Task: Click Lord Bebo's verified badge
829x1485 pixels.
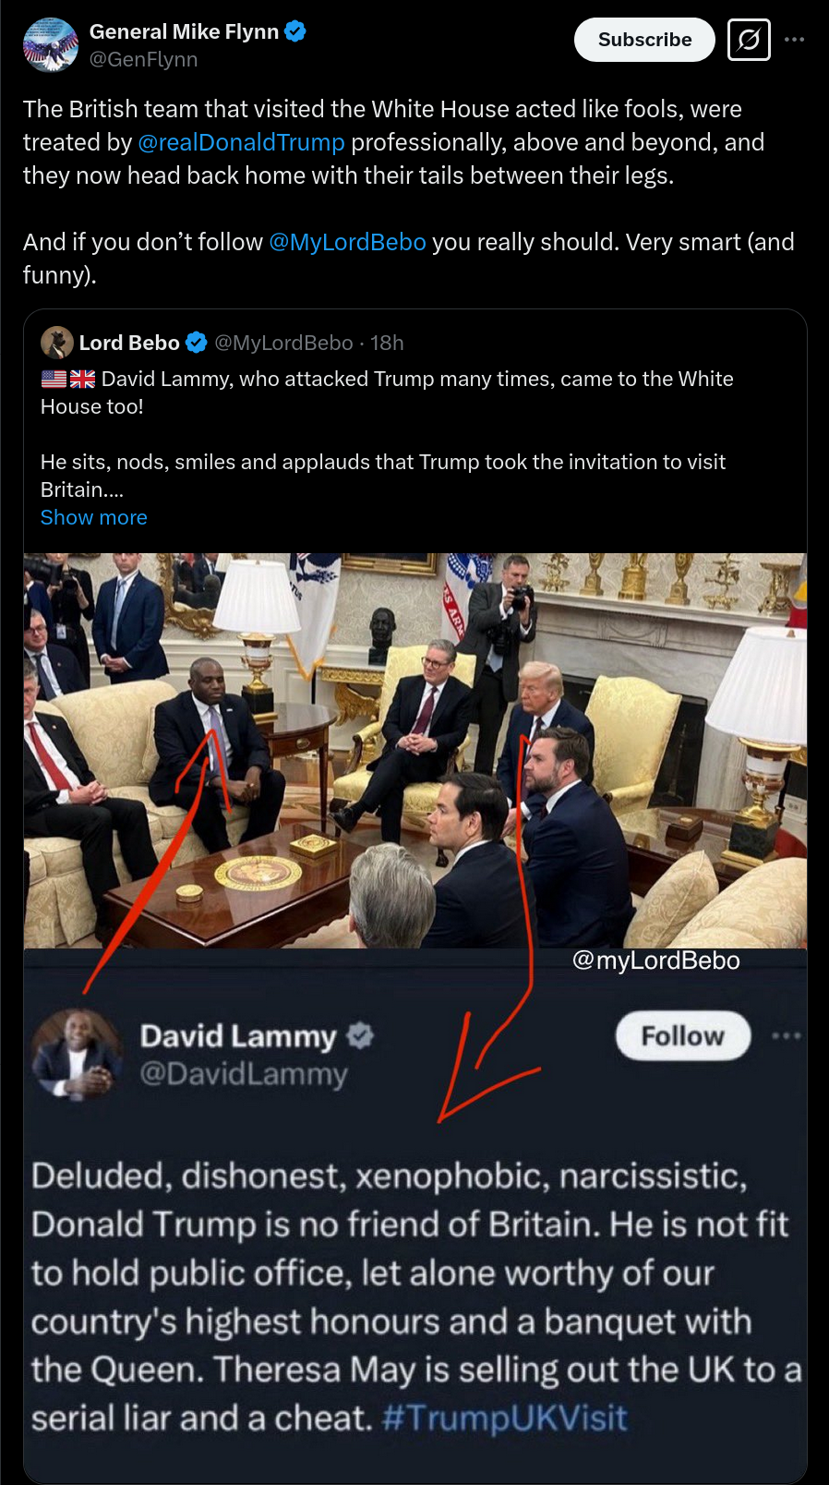Action: click(x=197, y=343)
